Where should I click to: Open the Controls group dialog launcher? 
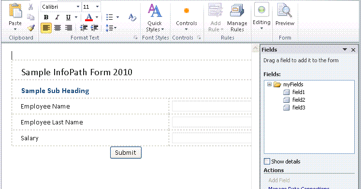pos(199,38)
